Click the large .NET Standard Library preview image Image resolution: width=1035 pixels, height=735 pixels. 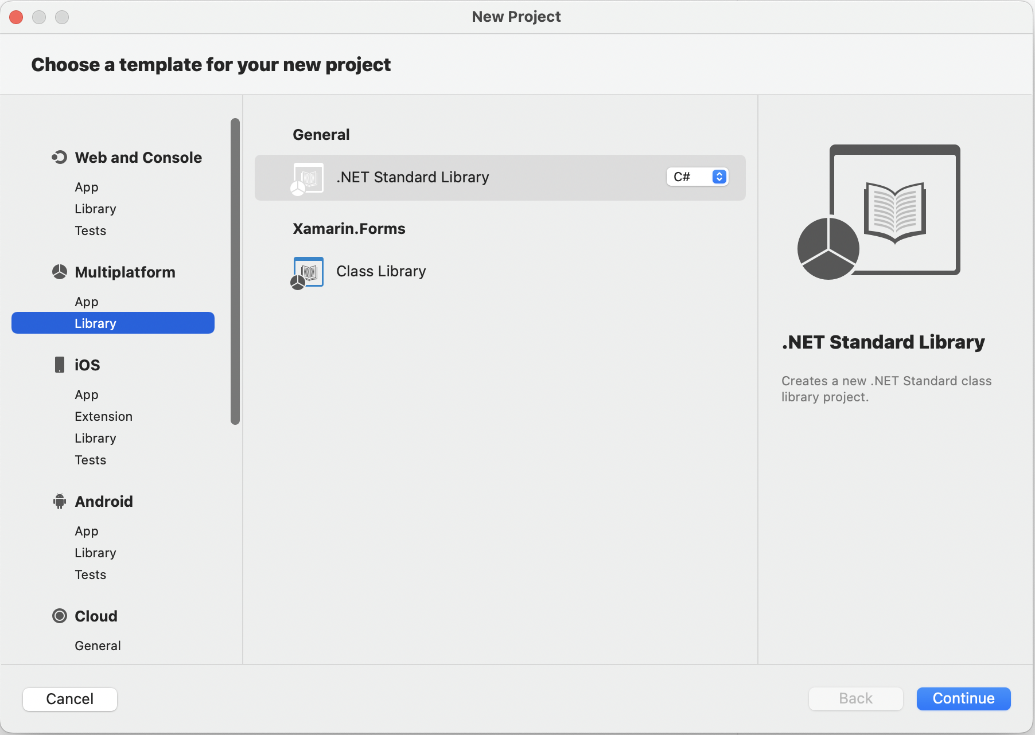point(879,212)
